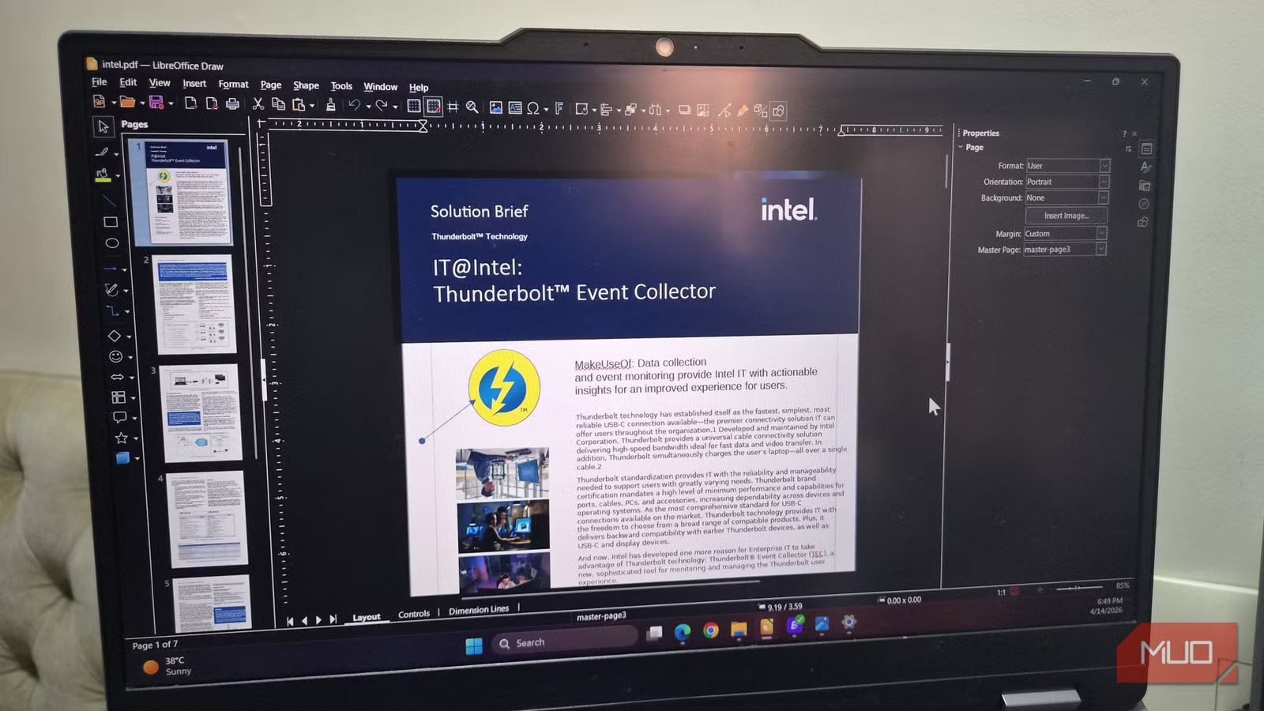Switch to the Dimension Lines layer tab

tap(479, 611)
